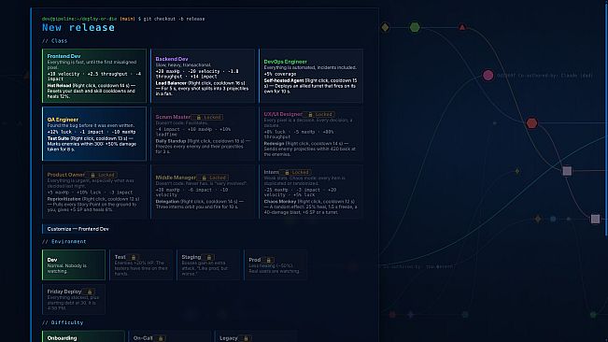
Task: Click the "// Difficulty" section label
Action: click(63, 322)
